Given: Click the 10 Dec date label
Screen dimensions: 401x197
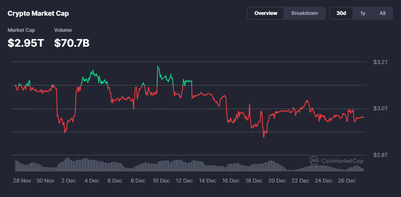Looking at the screenshot, I should click(161, 180).
